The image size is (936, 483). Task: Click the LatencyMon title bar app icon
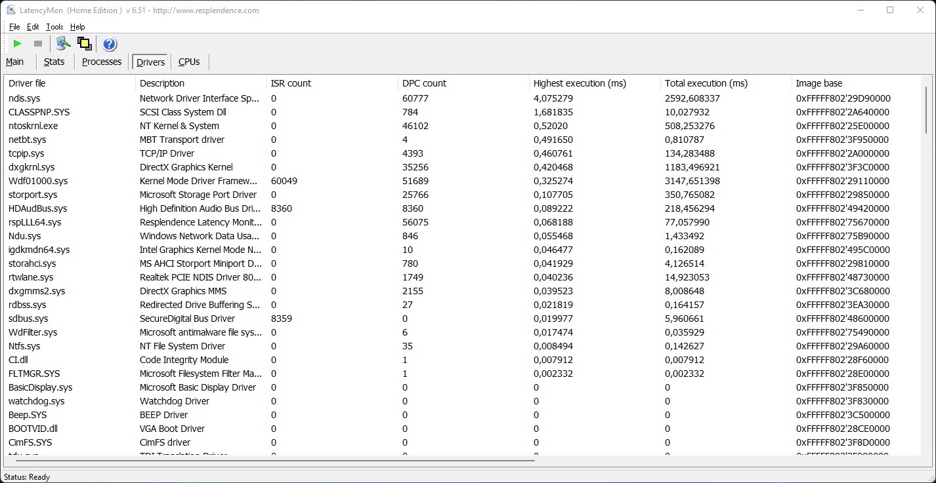coord(11,10)
